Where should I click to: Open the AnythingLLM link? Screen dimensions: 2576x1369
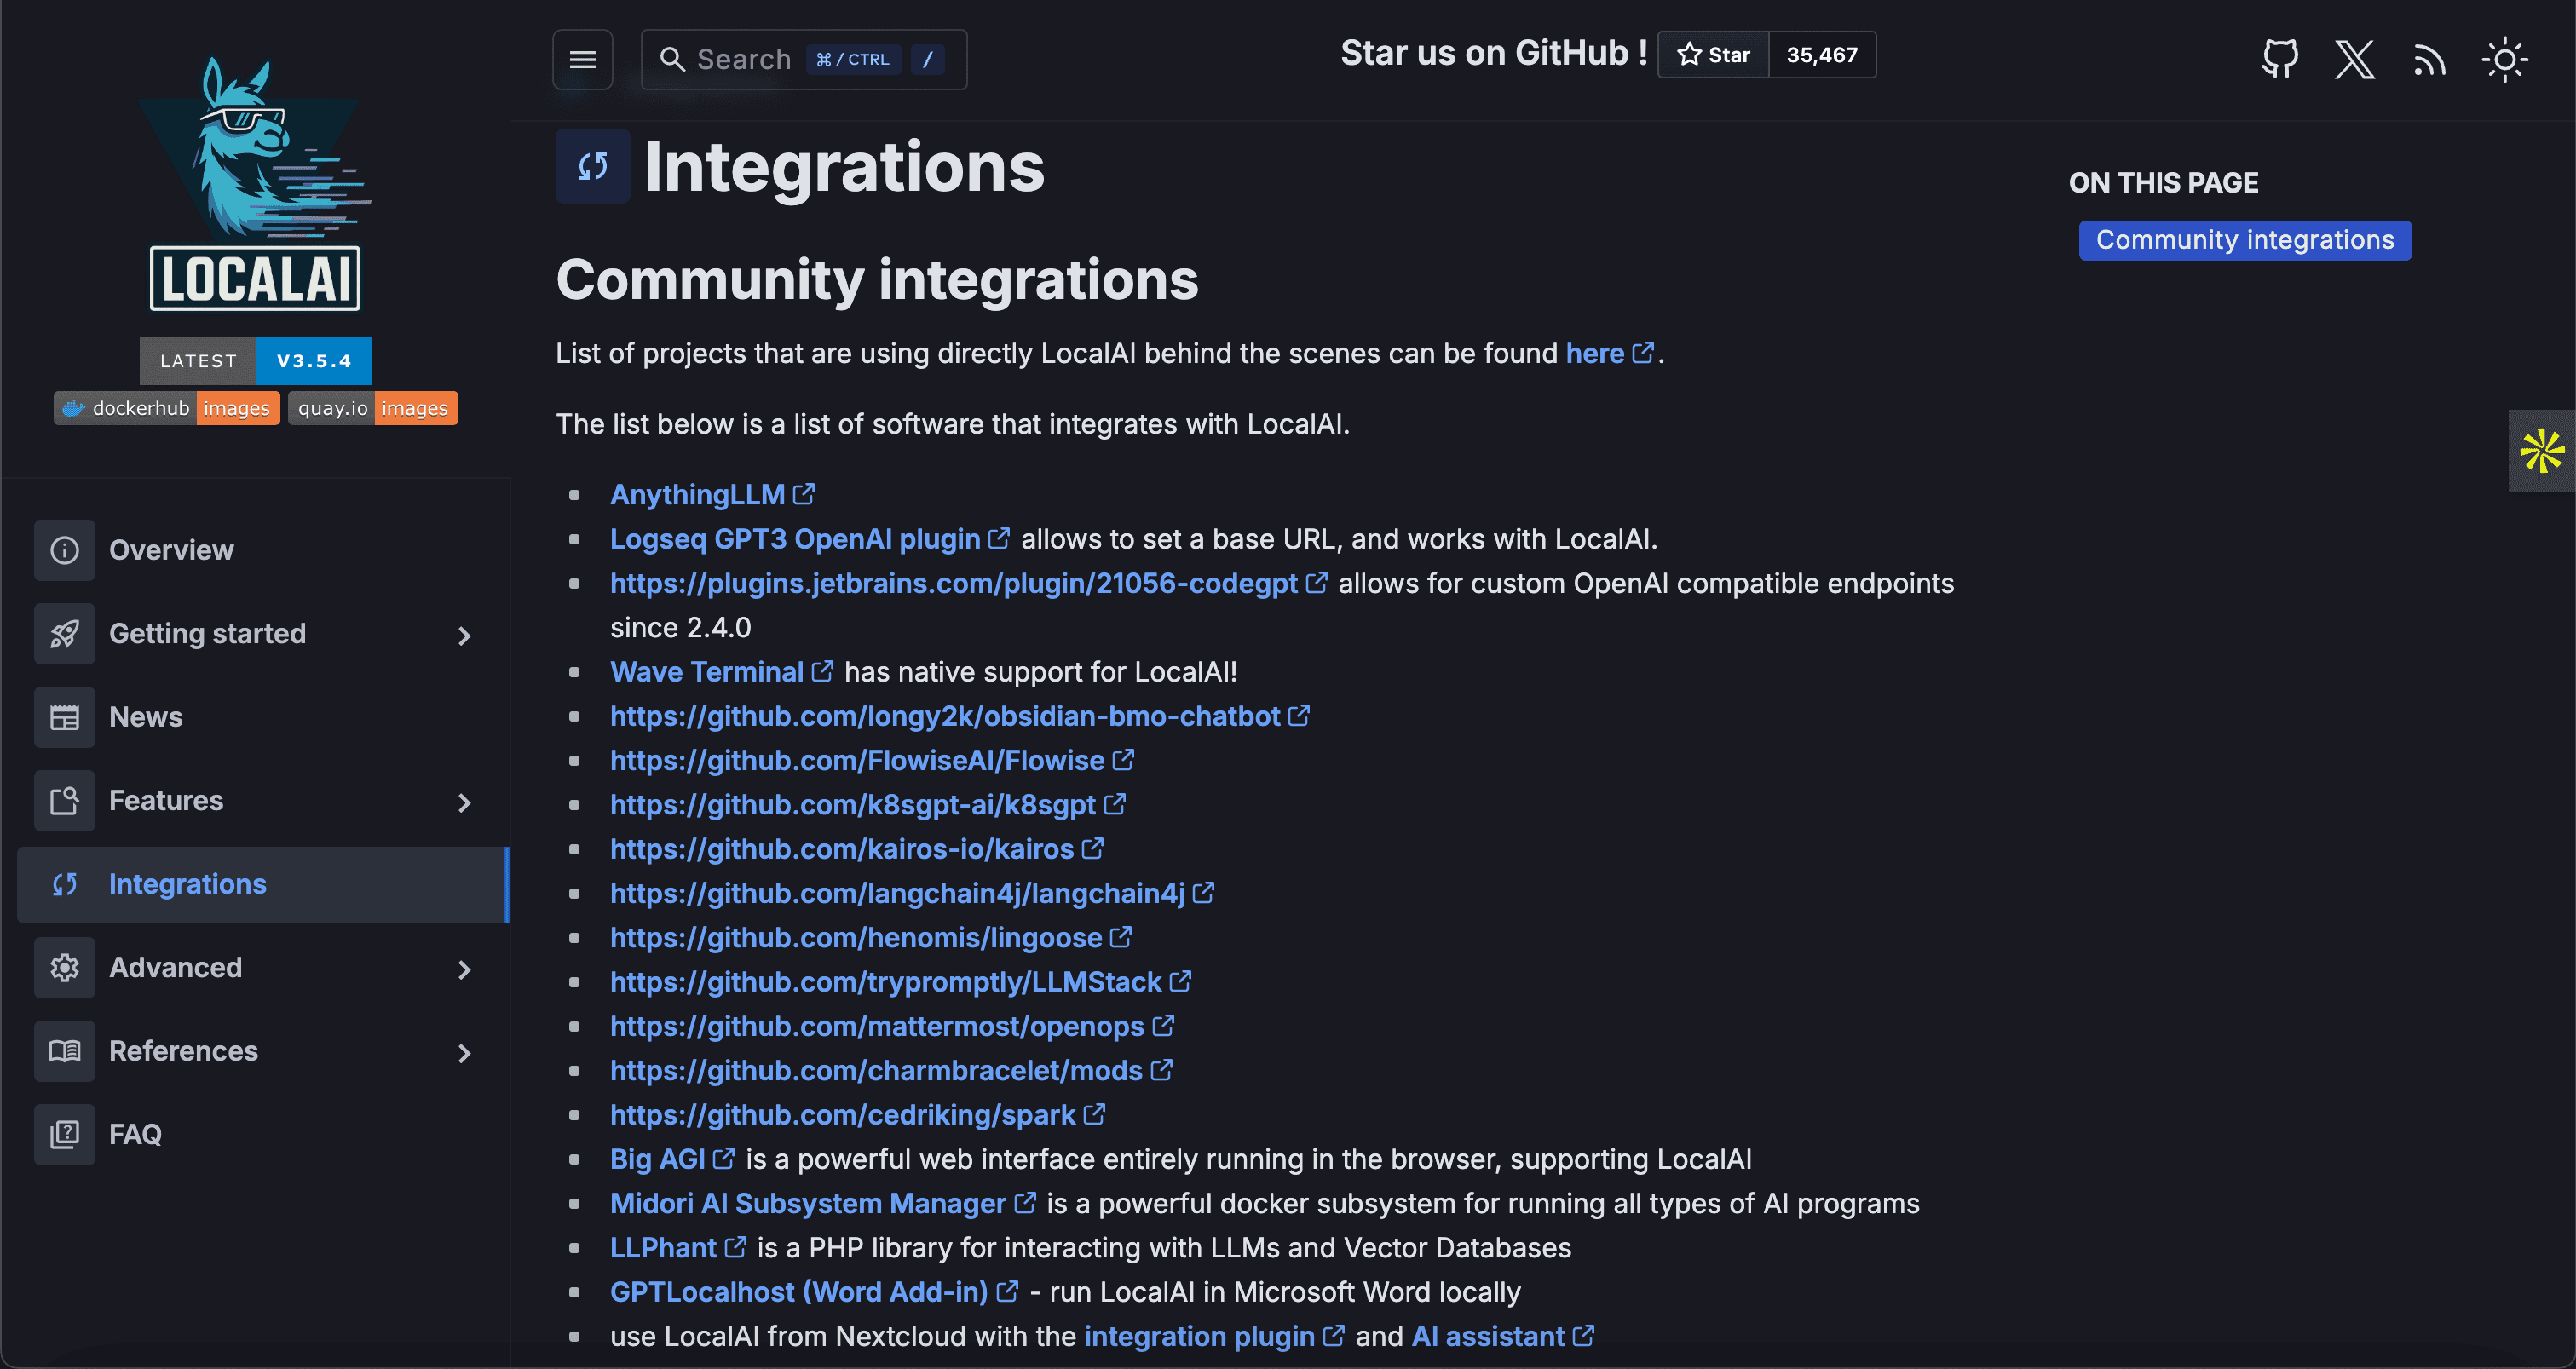(697, 494)
